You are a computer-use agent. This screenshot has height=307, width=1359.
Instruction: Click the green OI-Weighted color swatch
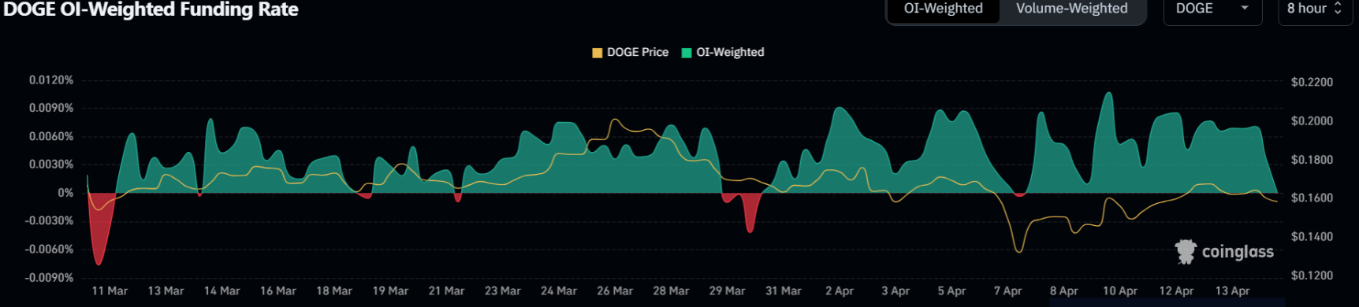click(687, 53)
